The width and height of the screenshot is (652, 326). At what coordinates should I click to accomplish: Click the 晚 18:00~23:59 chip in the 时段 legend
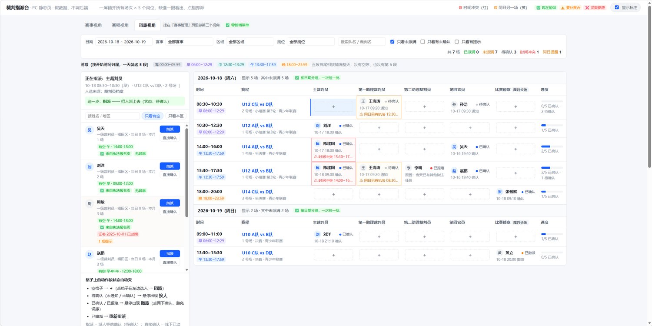pos(294,64)
